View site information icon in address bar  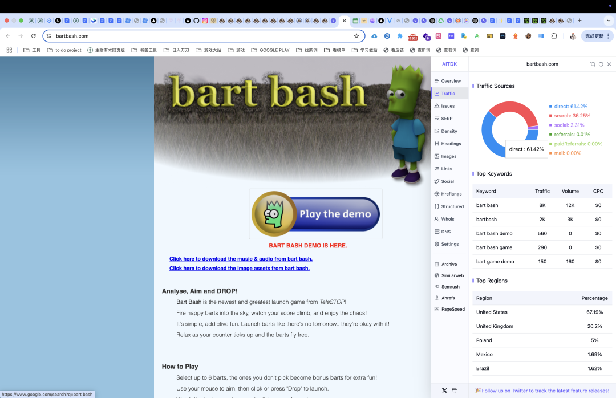[48, 36]
